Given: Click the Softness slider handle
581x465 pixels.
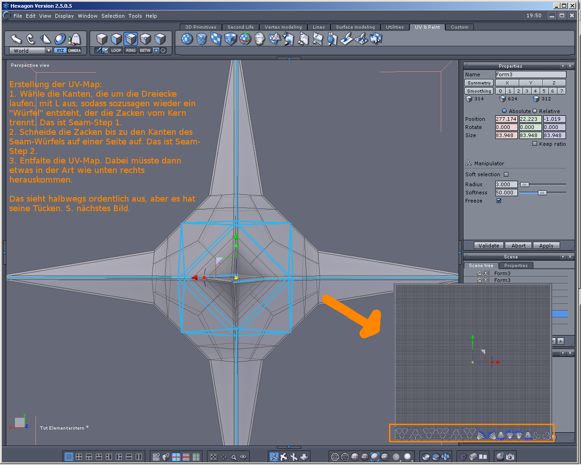Looking at the screenshot, I should click(542, 193).
